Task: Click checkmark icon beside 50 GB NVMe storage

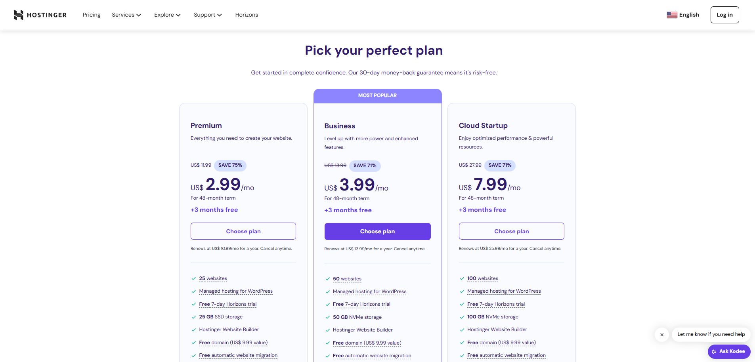Action: (x=327, y=317)
